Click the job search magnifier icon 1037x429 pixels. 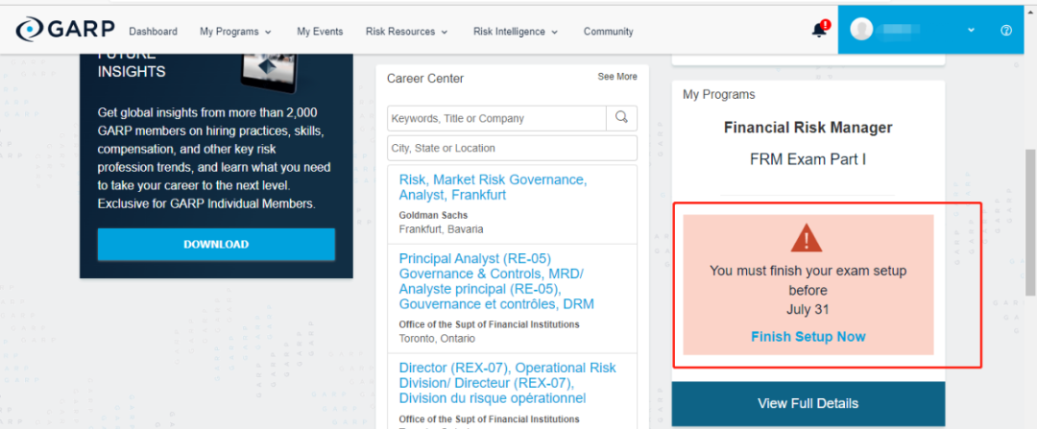click(621, 118)
